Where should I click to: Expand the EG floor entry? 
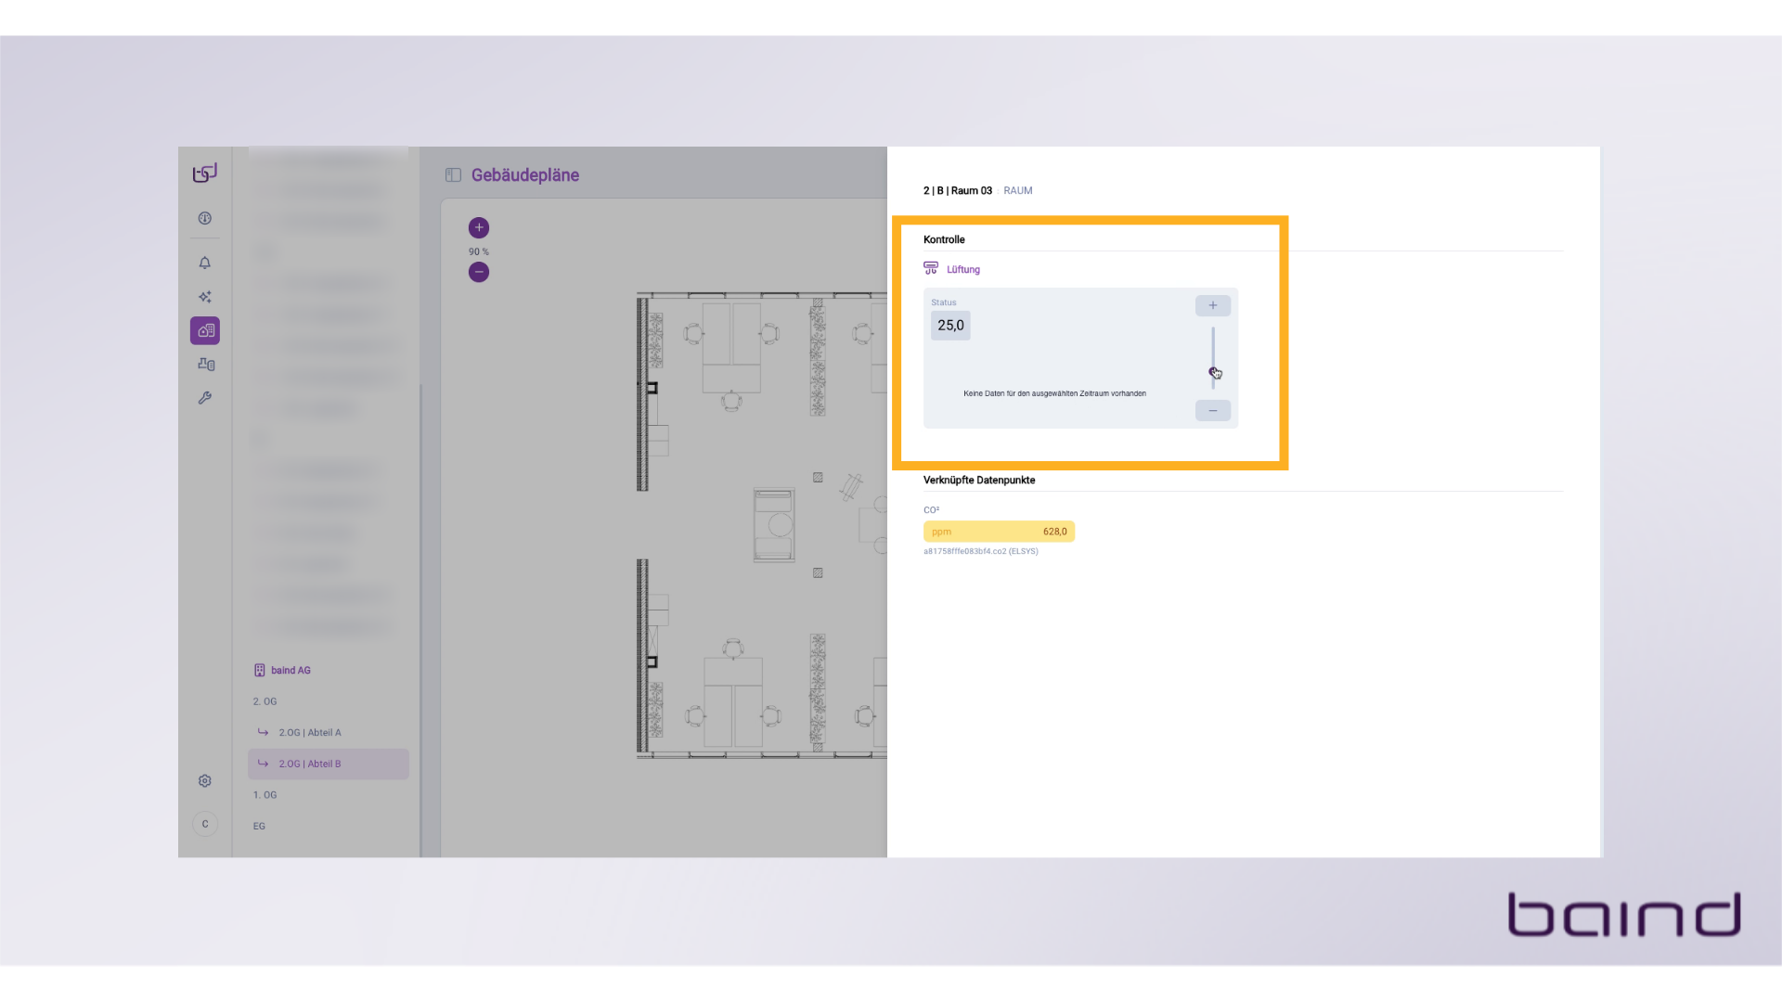[x=260, y=826]
